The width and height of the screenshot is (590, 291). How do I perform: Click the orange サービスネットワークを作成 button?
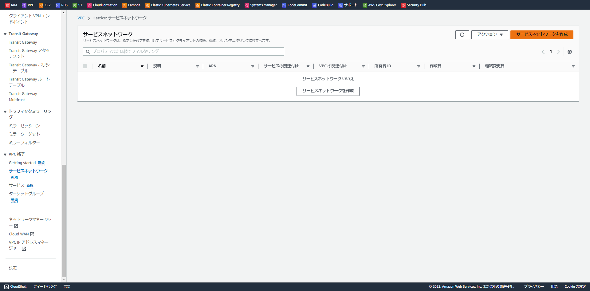click(542, 35)
